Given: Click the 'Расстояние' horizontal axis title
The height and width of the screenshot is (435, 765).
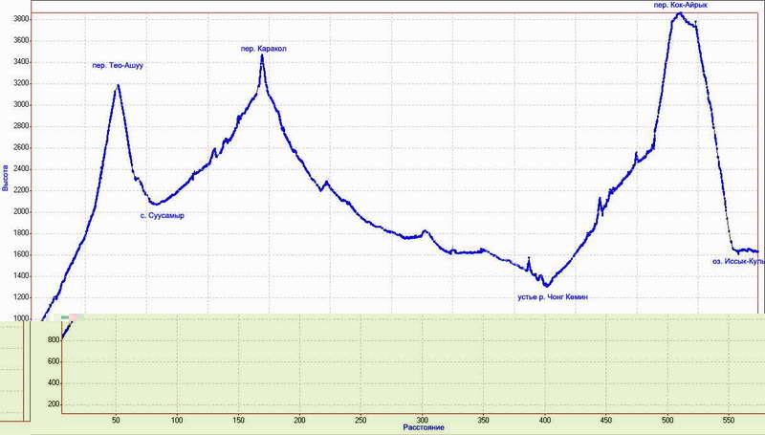Looking at the screenshot, I should pyautogui.click(x=424, y=427).
